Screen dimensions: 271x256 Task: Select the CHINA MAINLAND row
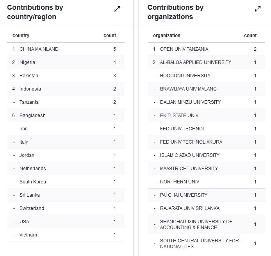39,49
